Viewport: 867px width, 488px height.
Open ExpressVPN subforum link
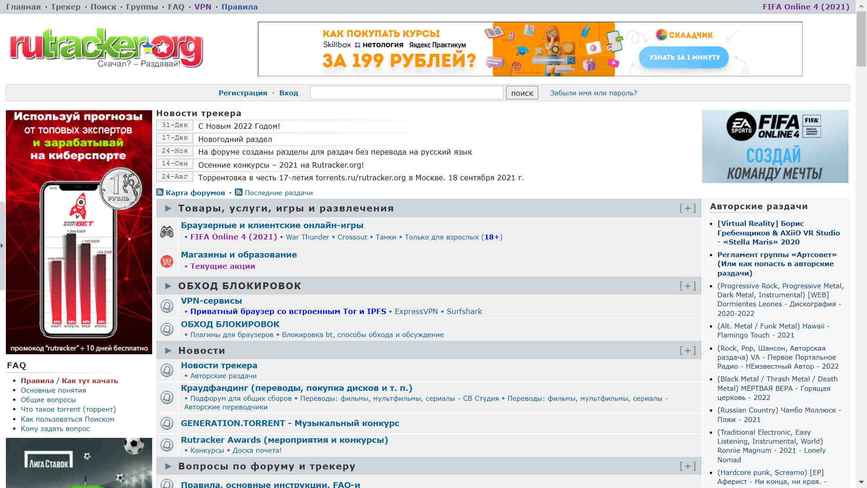click(416, 312)
